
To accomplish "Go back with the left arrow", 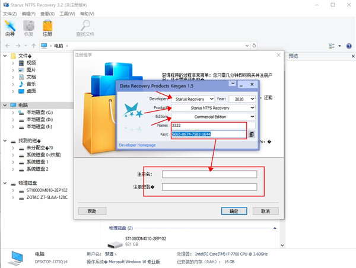I will click(8, 46).
